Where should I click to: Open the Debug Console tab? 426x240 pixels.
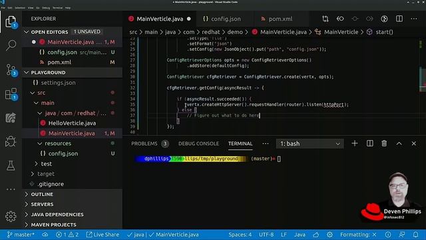tap(198, 143)
